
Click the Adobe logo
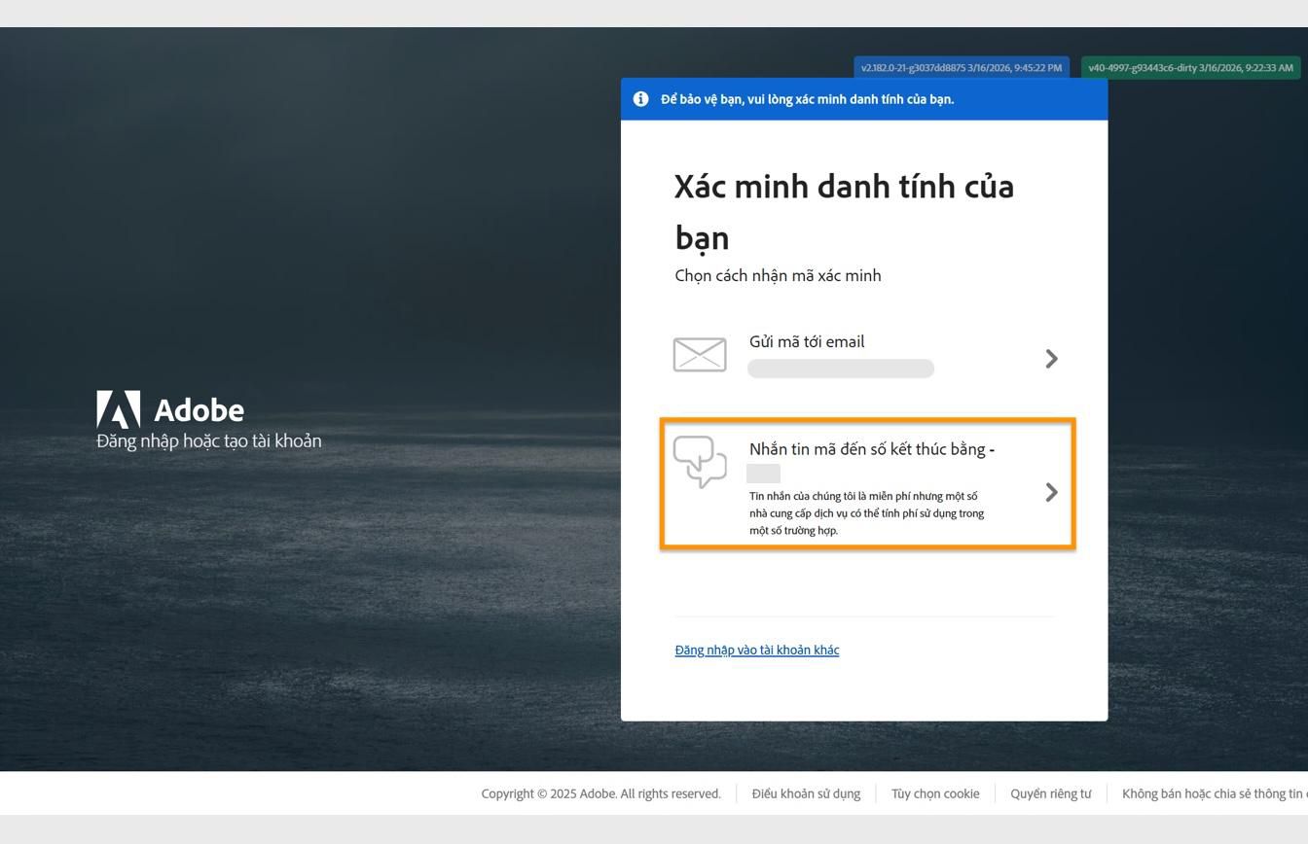coord(118,409)
